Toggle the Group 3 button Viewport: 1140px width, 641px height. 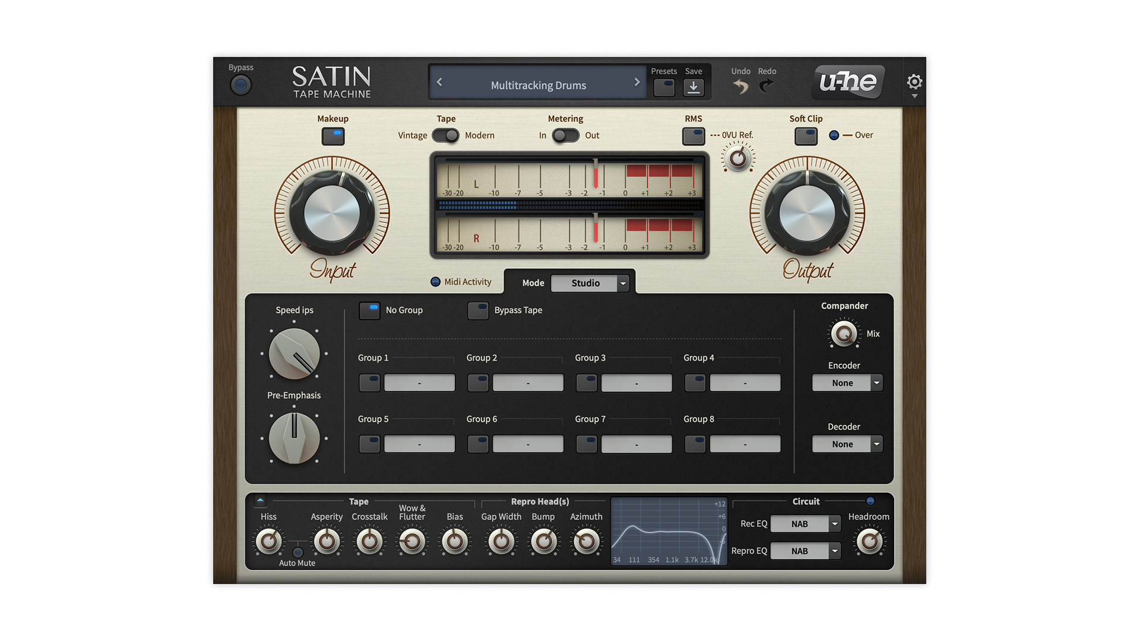[x=587, y=383]
